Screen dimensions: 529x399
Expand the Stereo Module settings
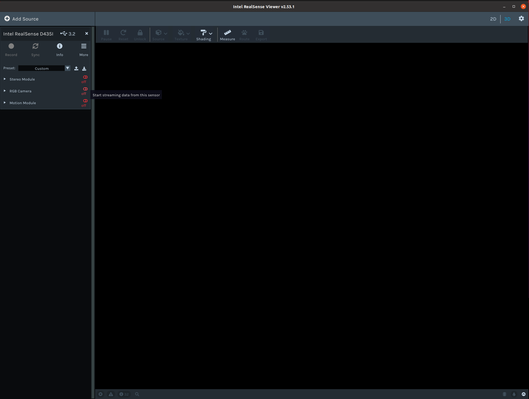tap(5, 79)
